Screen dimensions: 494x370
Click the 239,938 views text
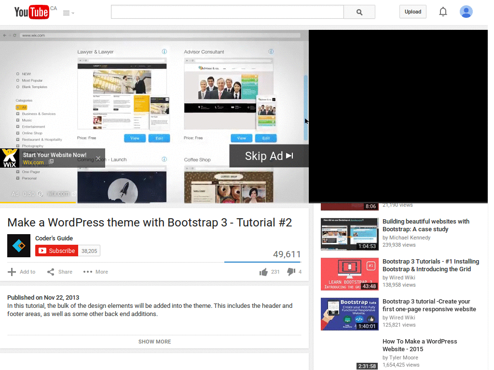(x=399, y=245)
